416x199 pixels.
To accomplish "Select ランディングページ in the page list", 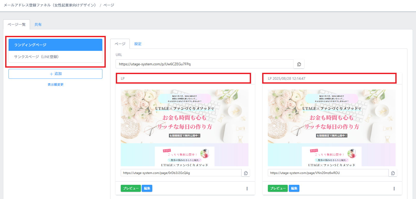I will click(x=55, y=45).
